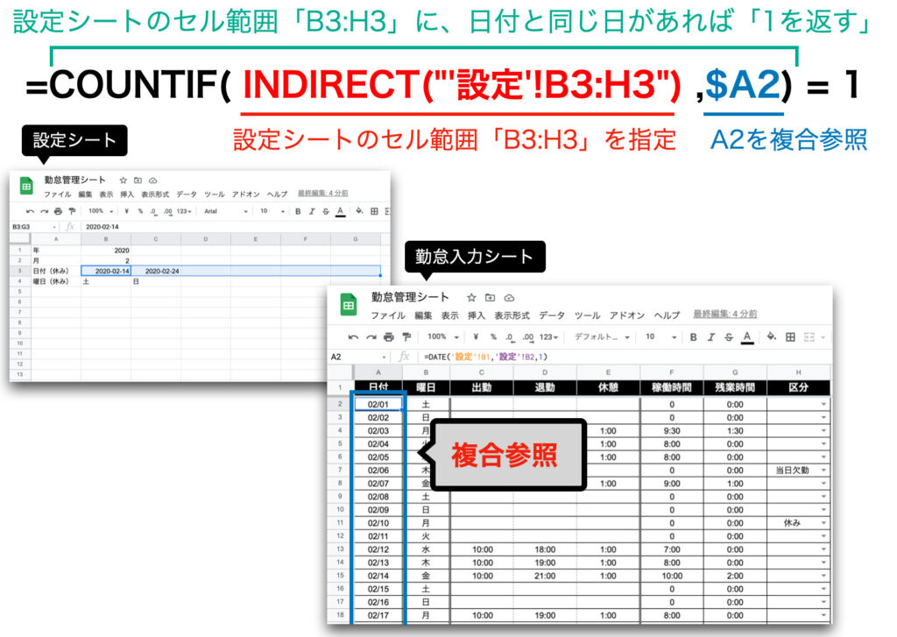Click Undo in the attendance sheet toolbar
Viewport: 897px width, 637px height.
pyautogui.click(x=354, y=337)
